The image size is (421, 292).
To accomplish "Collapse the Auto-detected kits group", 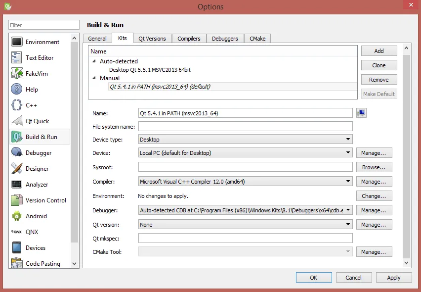I will (94, 61).
